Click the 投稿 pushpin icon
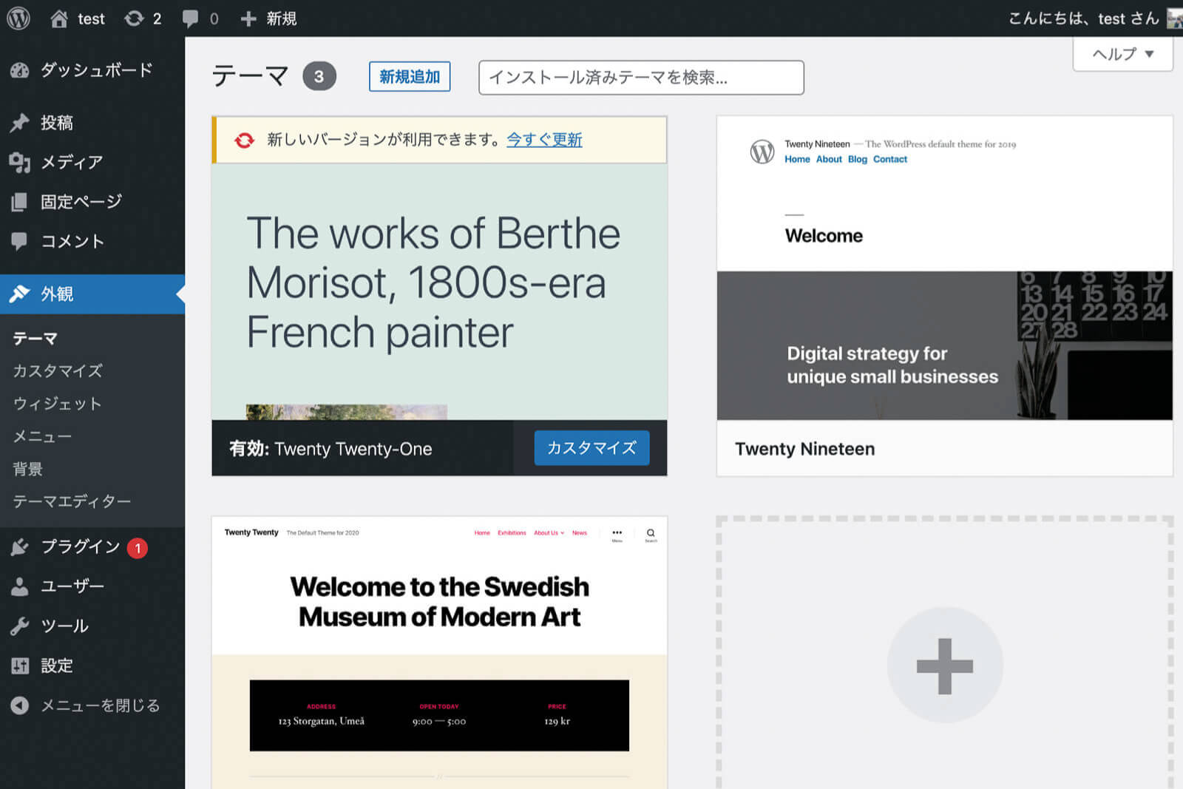This screenshot has width=1183, height=789. [x=20, y=123]
